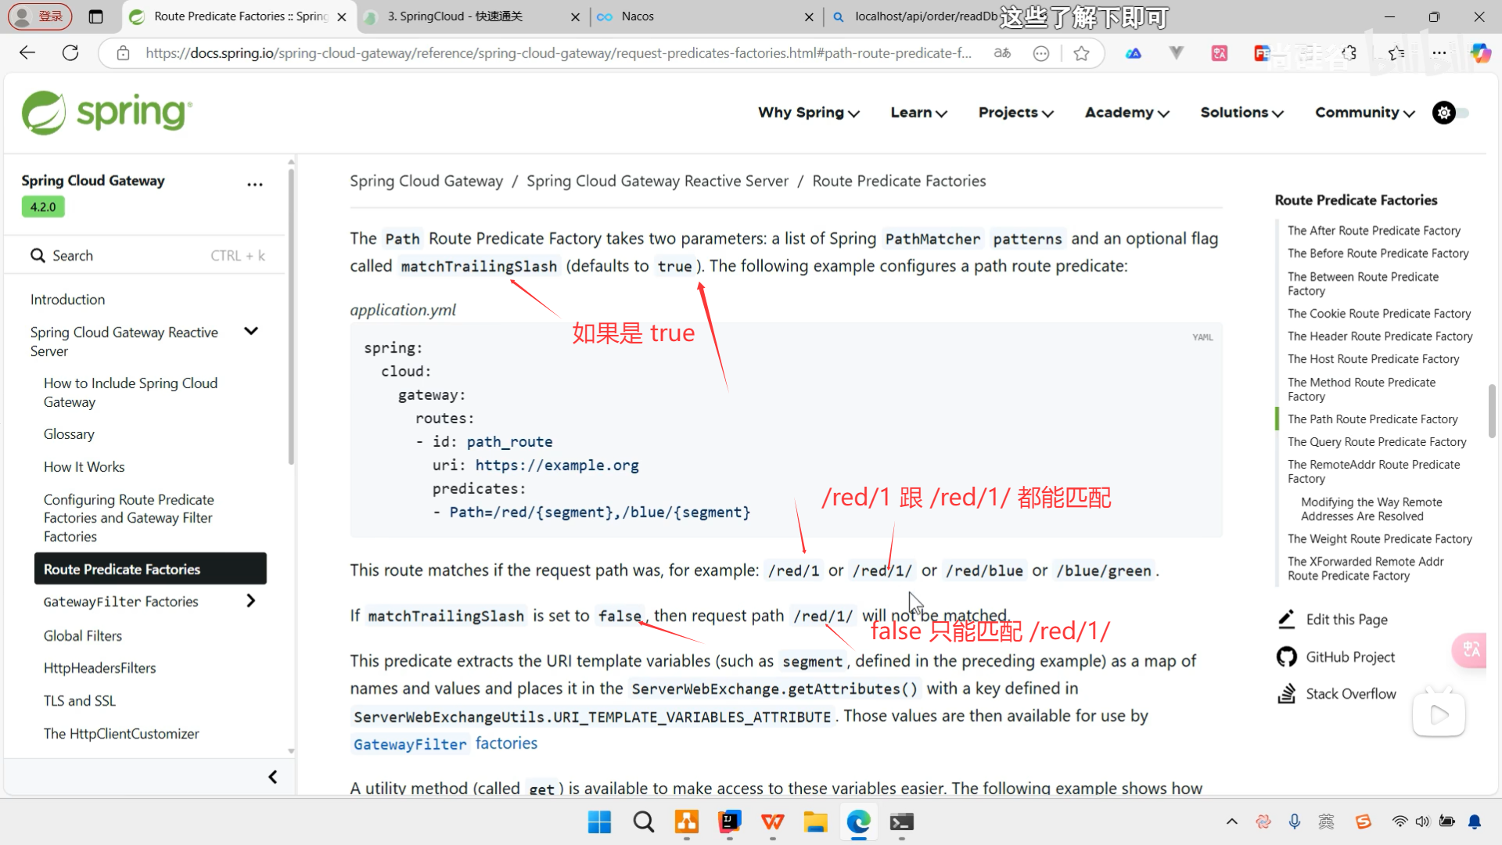Expand GatewayFilter Factories tree item
Screen dimensions: 1502x845
(x=251, y=601)
